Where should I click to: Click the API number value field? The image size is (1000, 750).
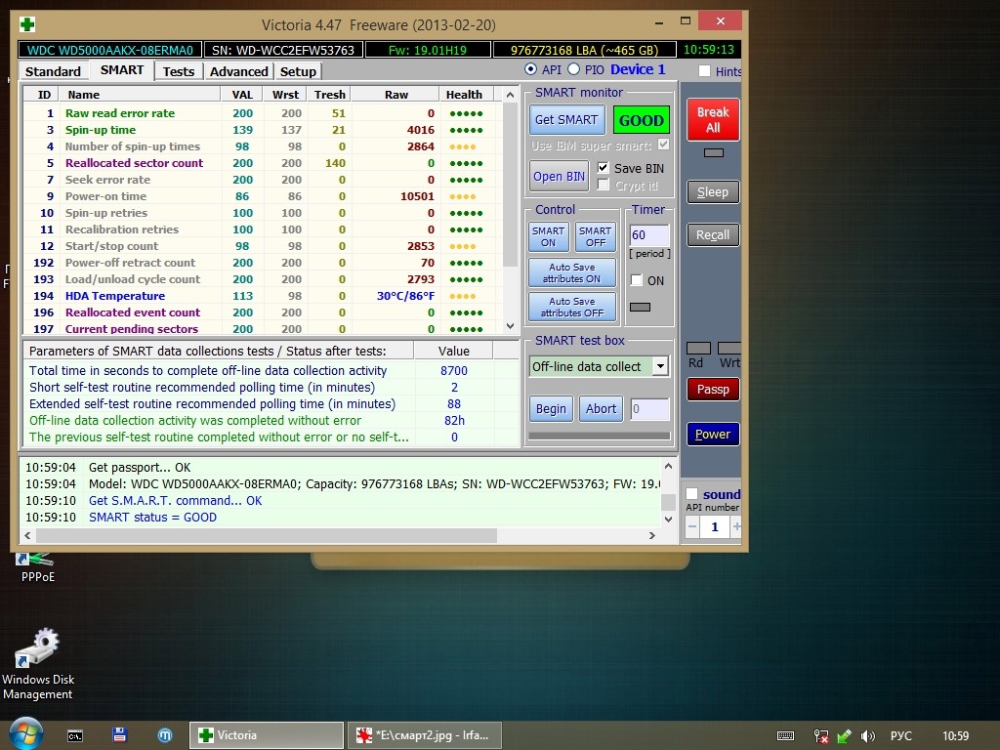pyautogui.click(x=715, y=526)
